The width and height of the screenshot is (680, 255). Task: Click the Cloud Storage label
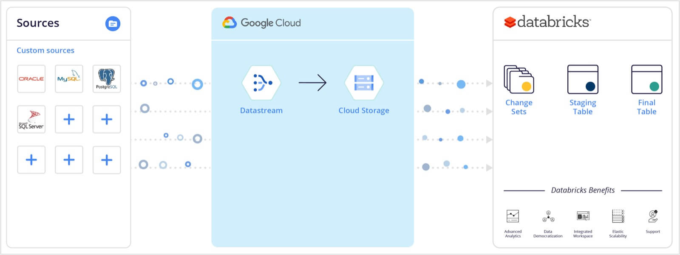364,111
